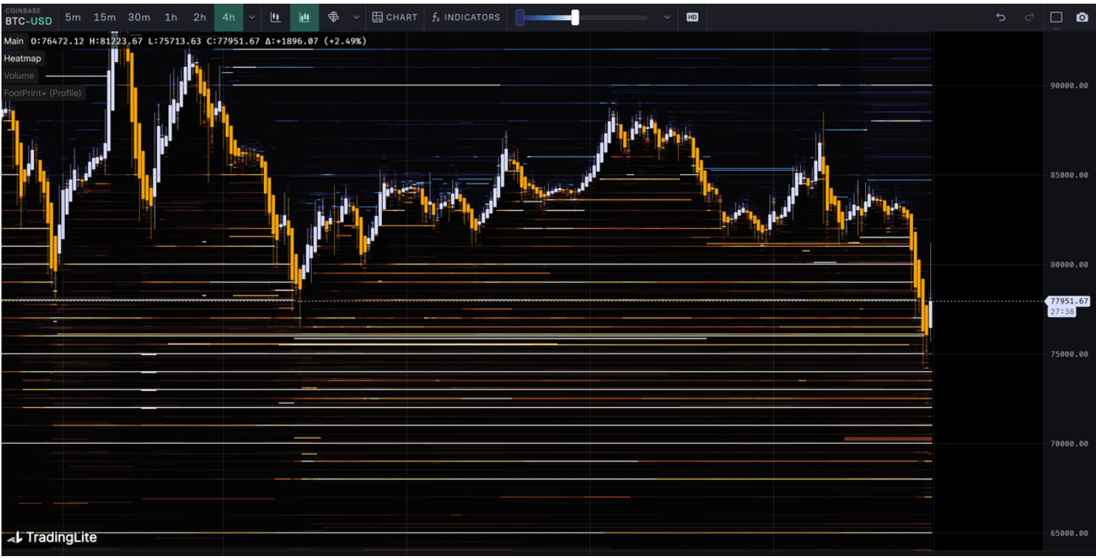Select the highlighted candlestick chart type icon
The width and height of the screenshot is (1096, 559).
coord(304,17)
